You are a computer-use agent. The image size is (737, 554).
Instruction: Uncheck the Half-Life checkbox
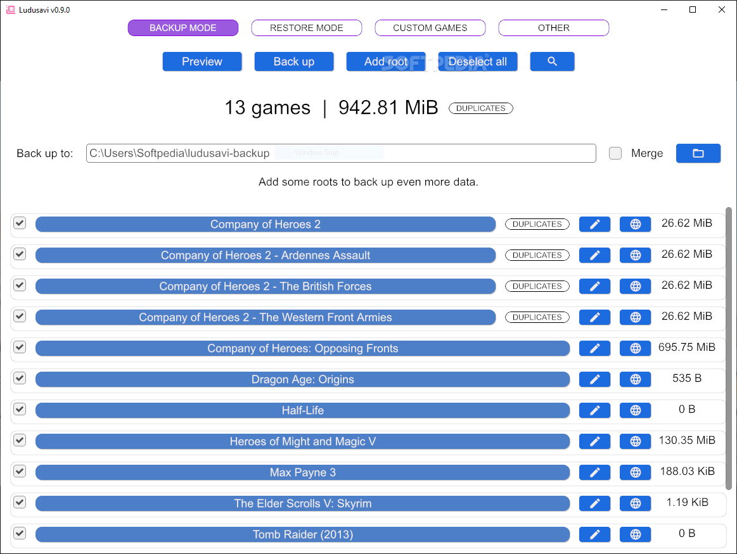(20, 409)
